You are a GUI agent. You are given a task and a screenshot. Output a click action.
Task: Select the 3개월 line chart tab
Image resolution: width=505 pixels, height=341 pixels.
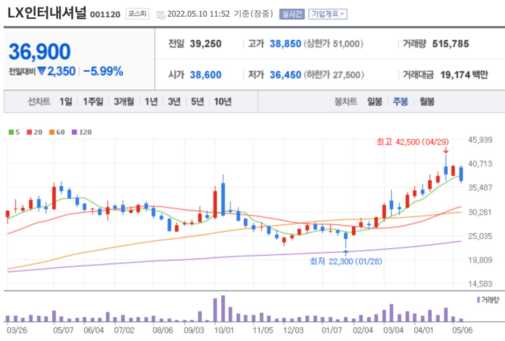124,102
